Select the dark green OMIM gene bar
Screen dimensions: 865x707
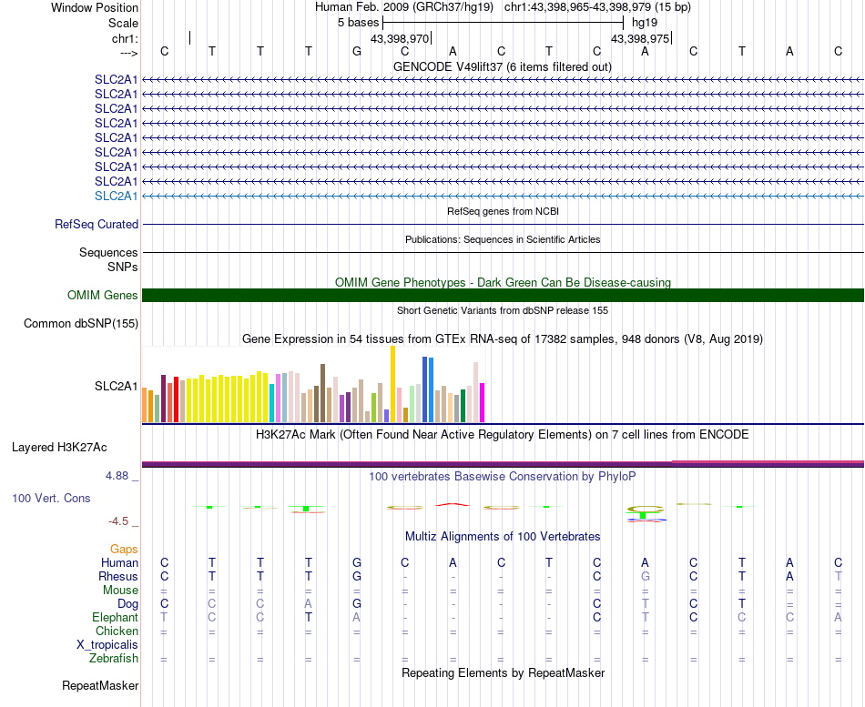(x=503, y=295)
